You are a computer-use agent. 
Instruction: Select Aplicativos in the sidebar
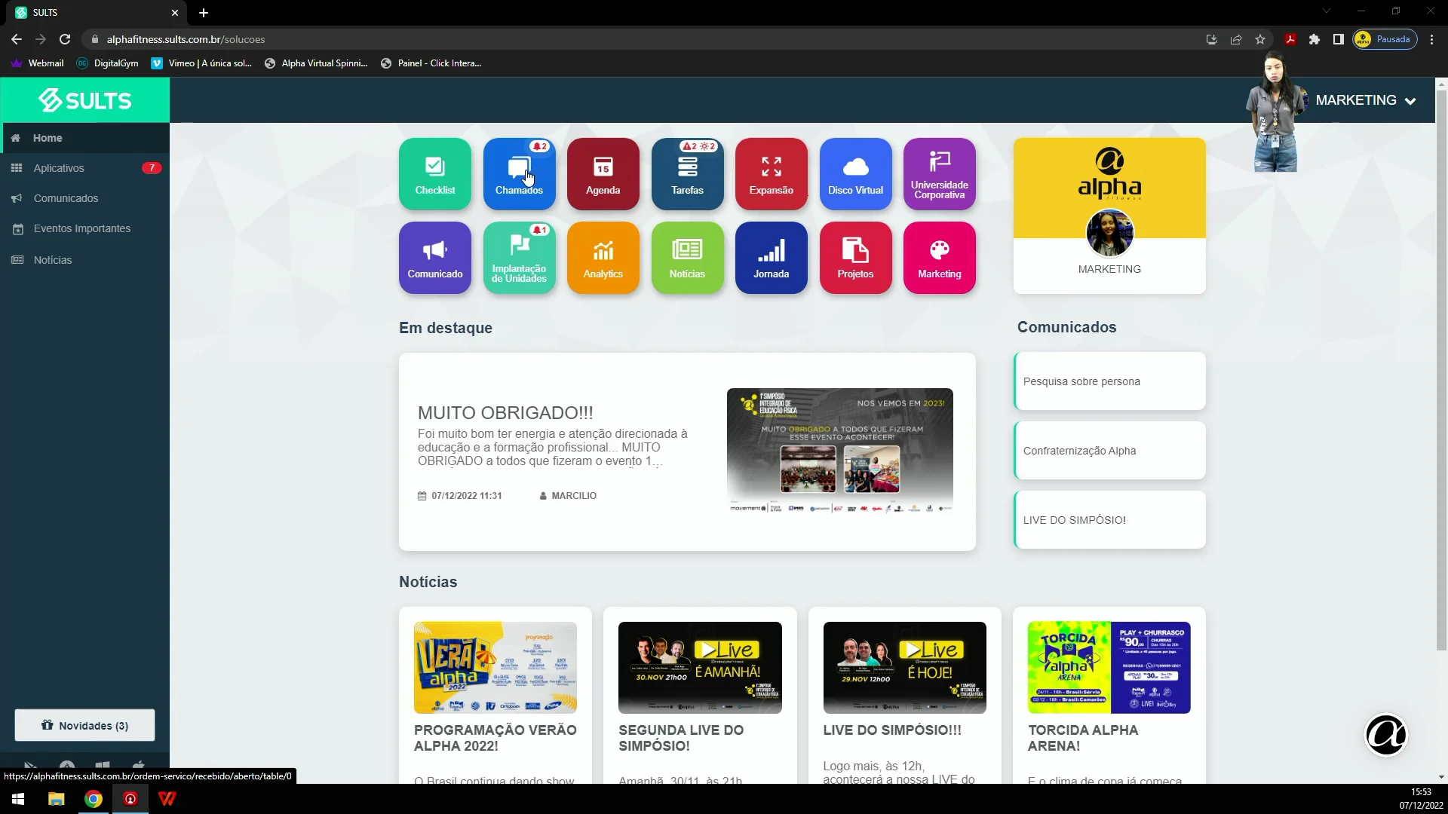tap(59, 168)
